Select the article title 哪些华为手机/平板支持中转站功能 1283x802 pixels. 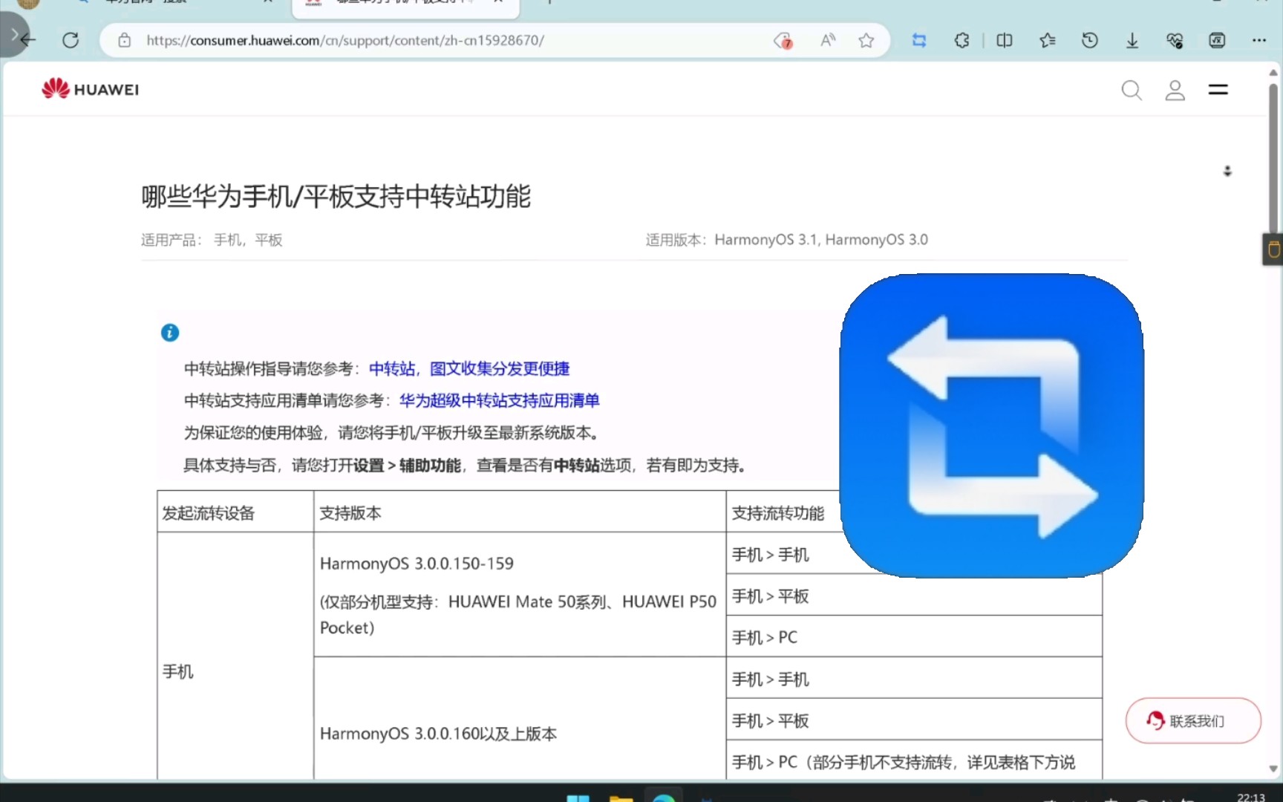[336, 197]
